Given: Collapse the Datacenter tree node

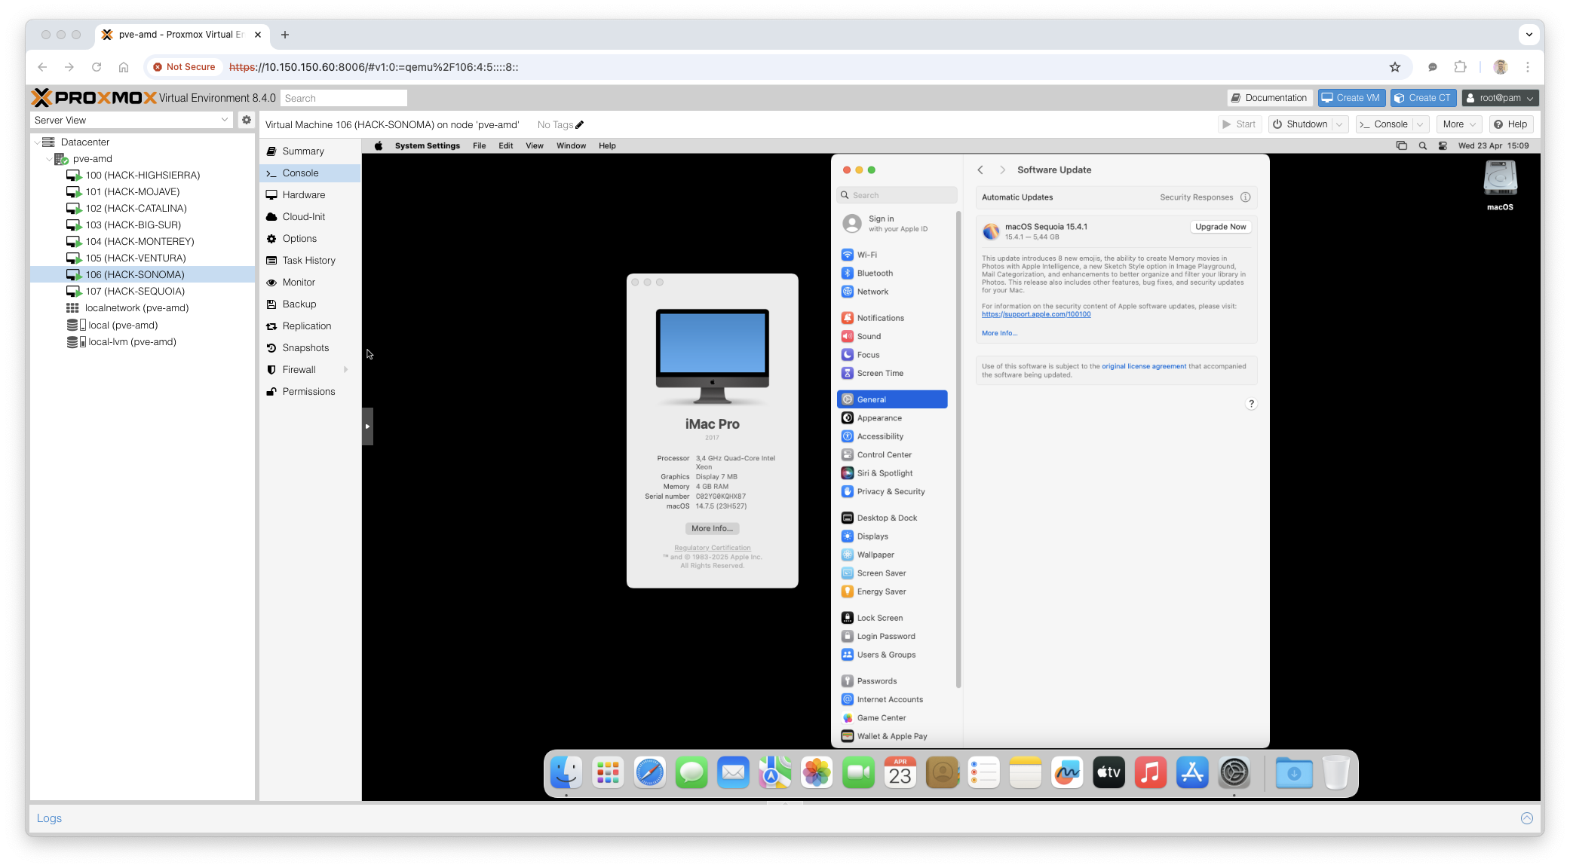Looking at the screenshot, I should tap(37, 142).
